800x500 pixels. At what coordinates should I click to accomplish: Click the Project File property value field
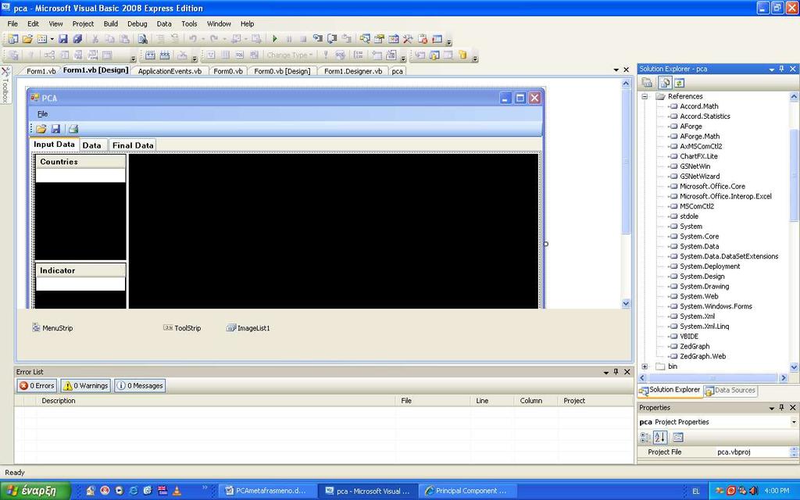coord(752,452)
